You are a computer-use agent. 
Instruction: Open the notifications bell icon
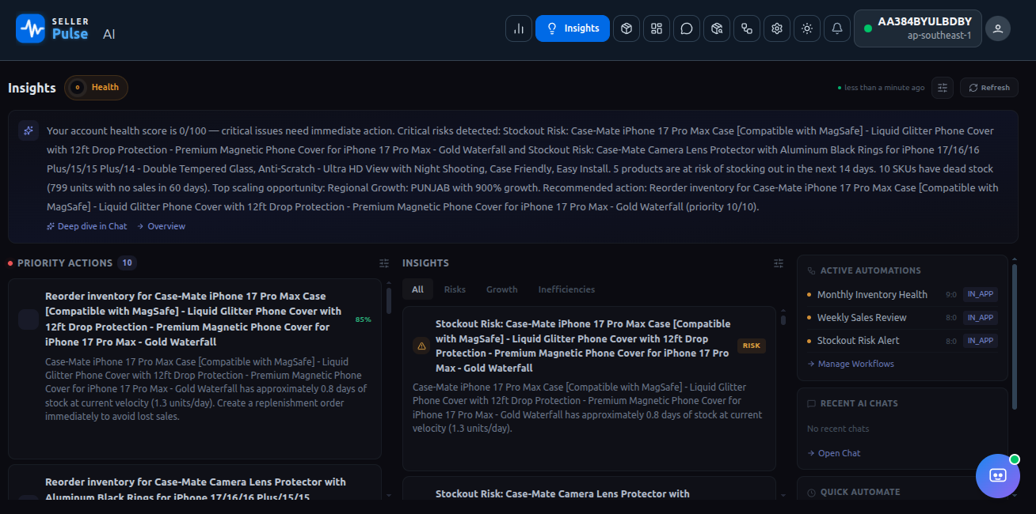pos(837,28)
